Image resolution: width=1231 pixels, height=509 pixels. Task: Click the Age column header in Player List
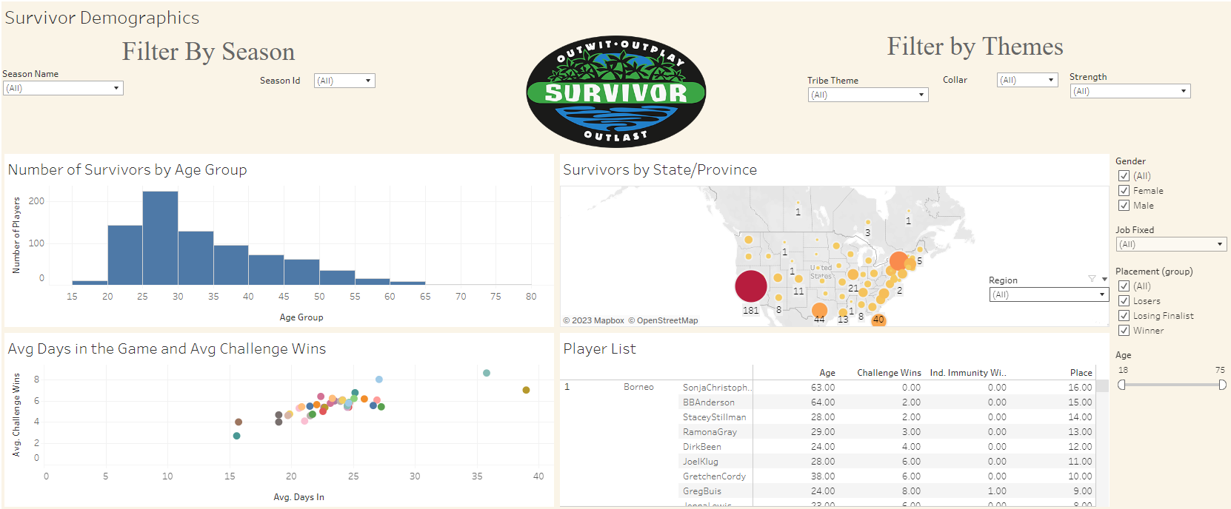[x=827, y=373]
